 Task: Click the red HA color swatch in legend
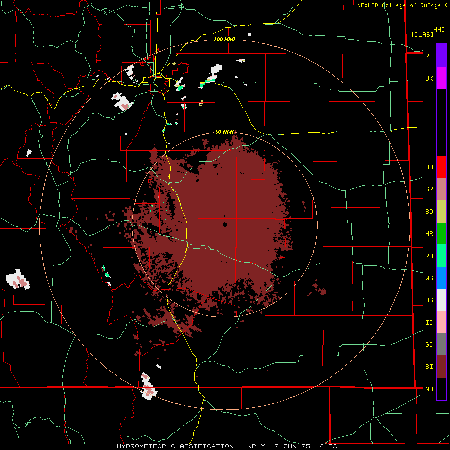441,167
